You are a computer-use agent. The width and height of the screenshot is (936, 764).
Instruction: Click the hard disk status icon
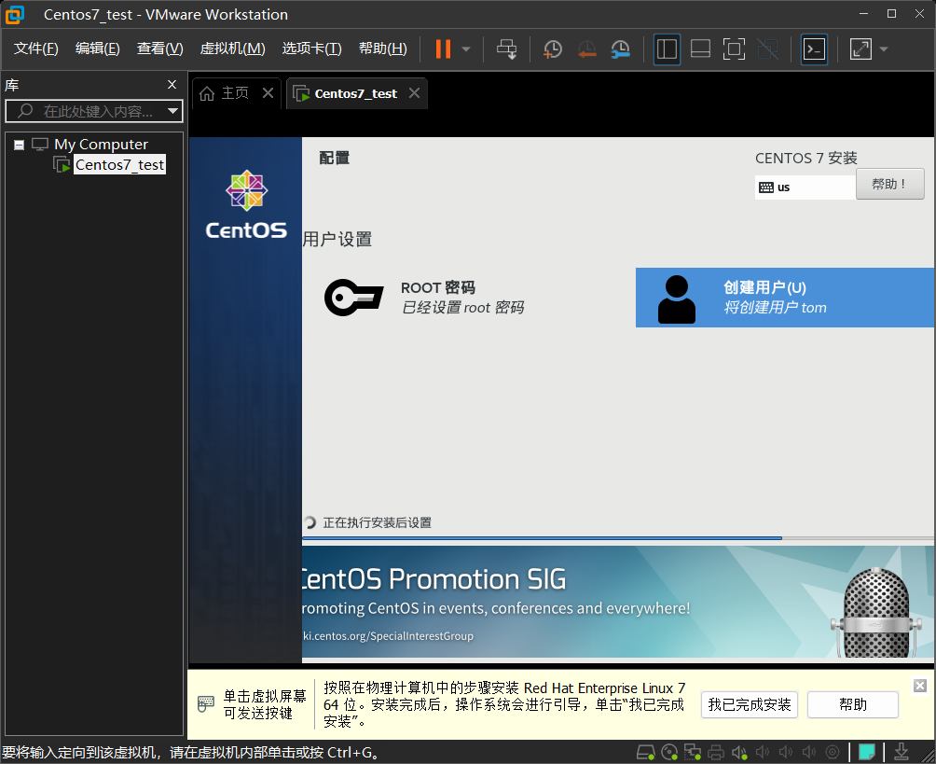click(x=645, y=752)
